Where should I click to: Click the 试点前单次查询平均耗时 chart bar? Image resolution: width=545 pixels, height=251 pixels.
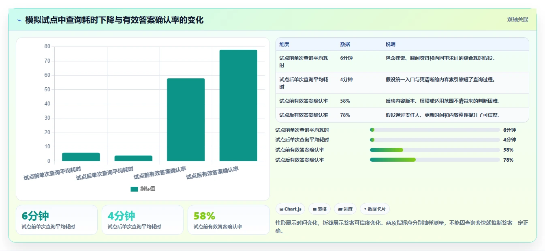(x=81, y=157)
